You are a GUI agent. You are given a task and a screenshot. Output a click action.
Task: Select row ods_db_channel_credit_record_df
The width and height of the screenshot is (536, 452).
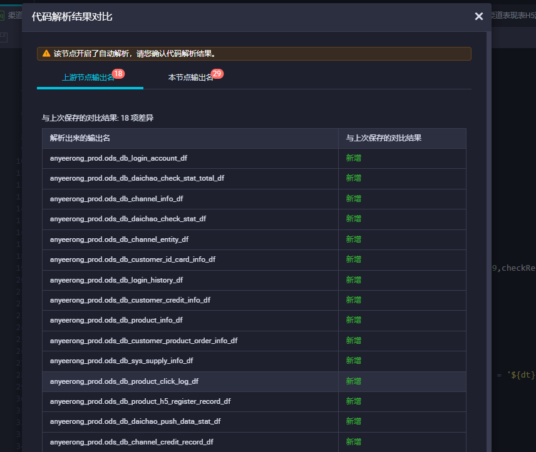click(254, 442)
